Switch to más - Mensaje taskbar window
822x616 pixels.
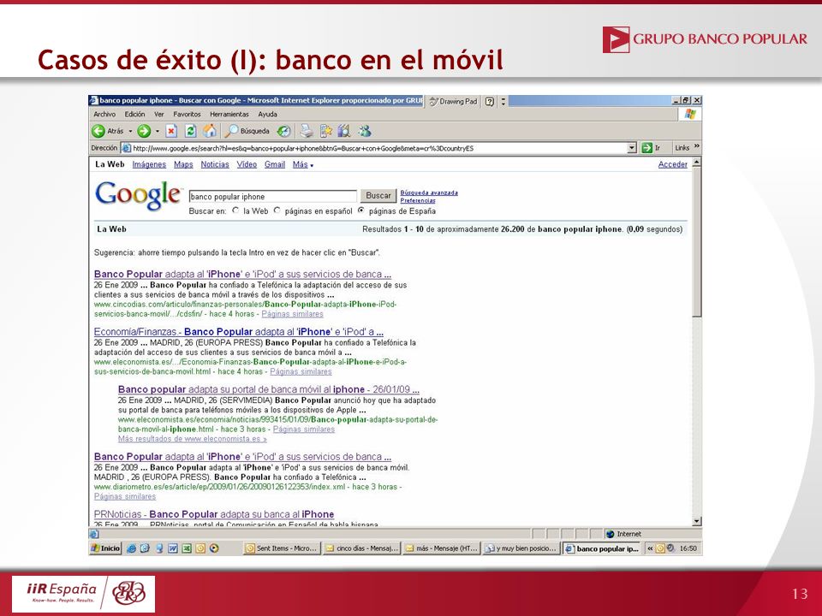(x=442, y=548)
